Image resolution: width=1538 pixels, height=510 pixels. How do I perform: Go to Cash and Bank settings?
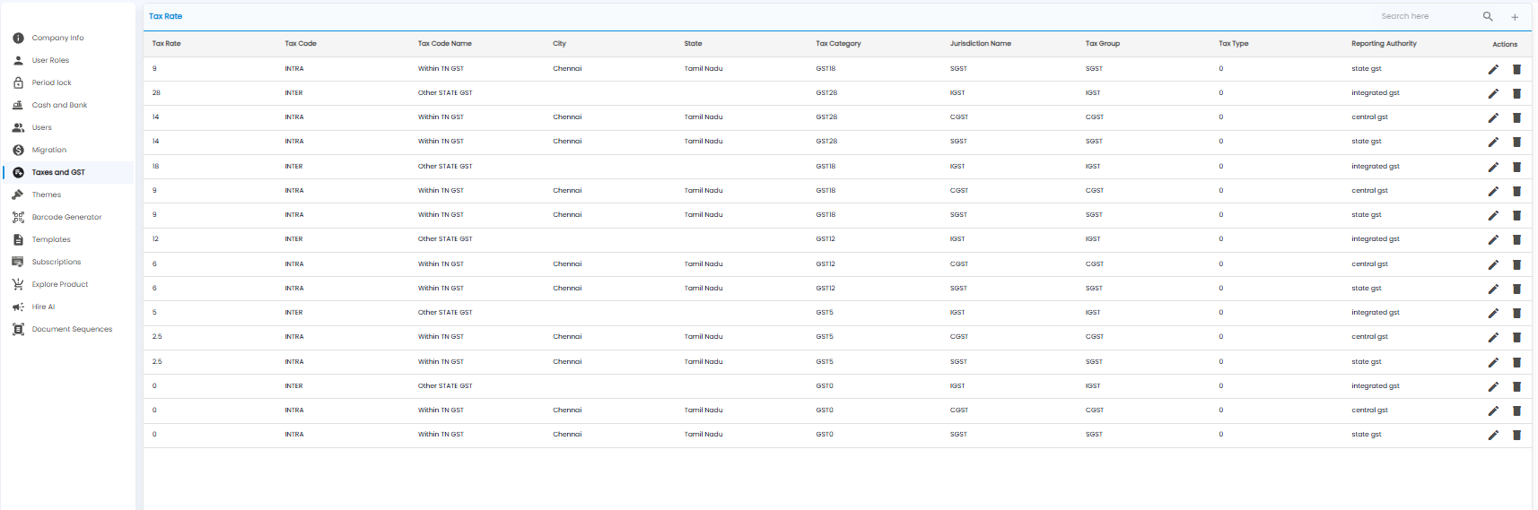pos(59,105)
